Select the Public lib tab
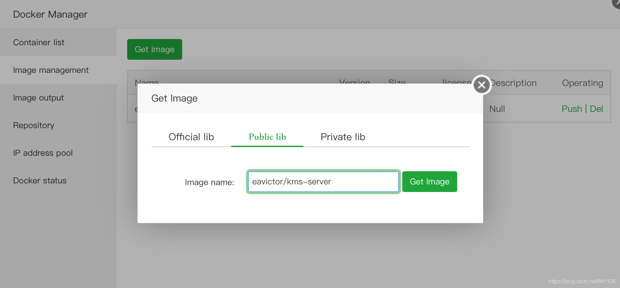 [267, 137]
